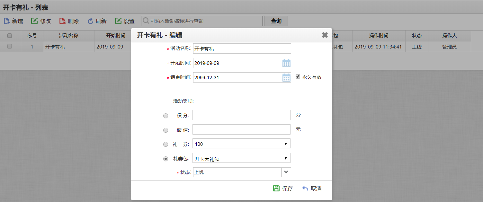Click the 新增 (add) toolbar icon

(7, 21)
